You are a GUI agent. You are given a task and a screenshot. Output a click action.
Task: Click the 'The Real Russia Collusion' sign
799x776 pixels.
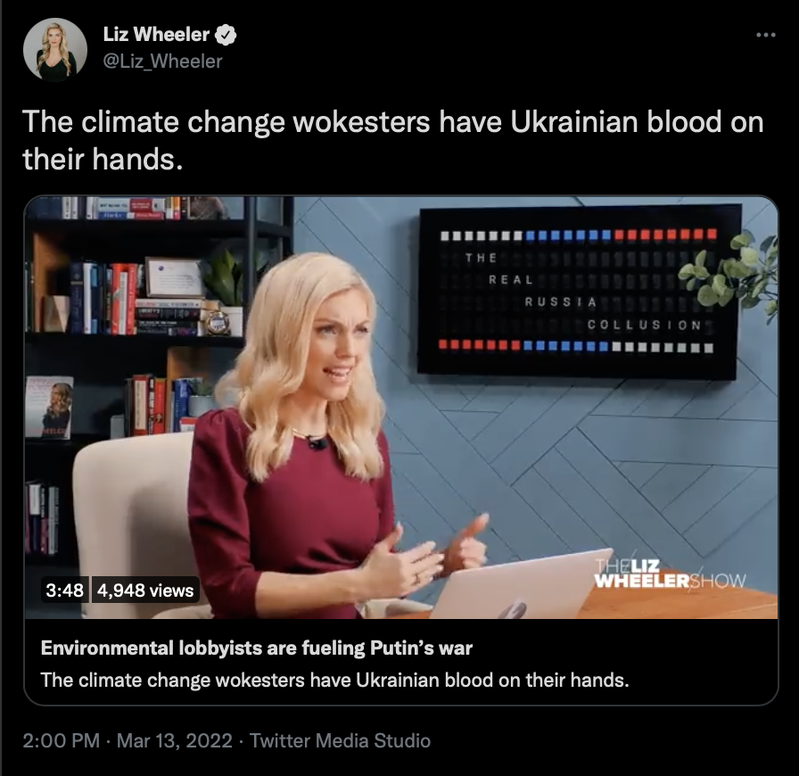pos(578,293)
